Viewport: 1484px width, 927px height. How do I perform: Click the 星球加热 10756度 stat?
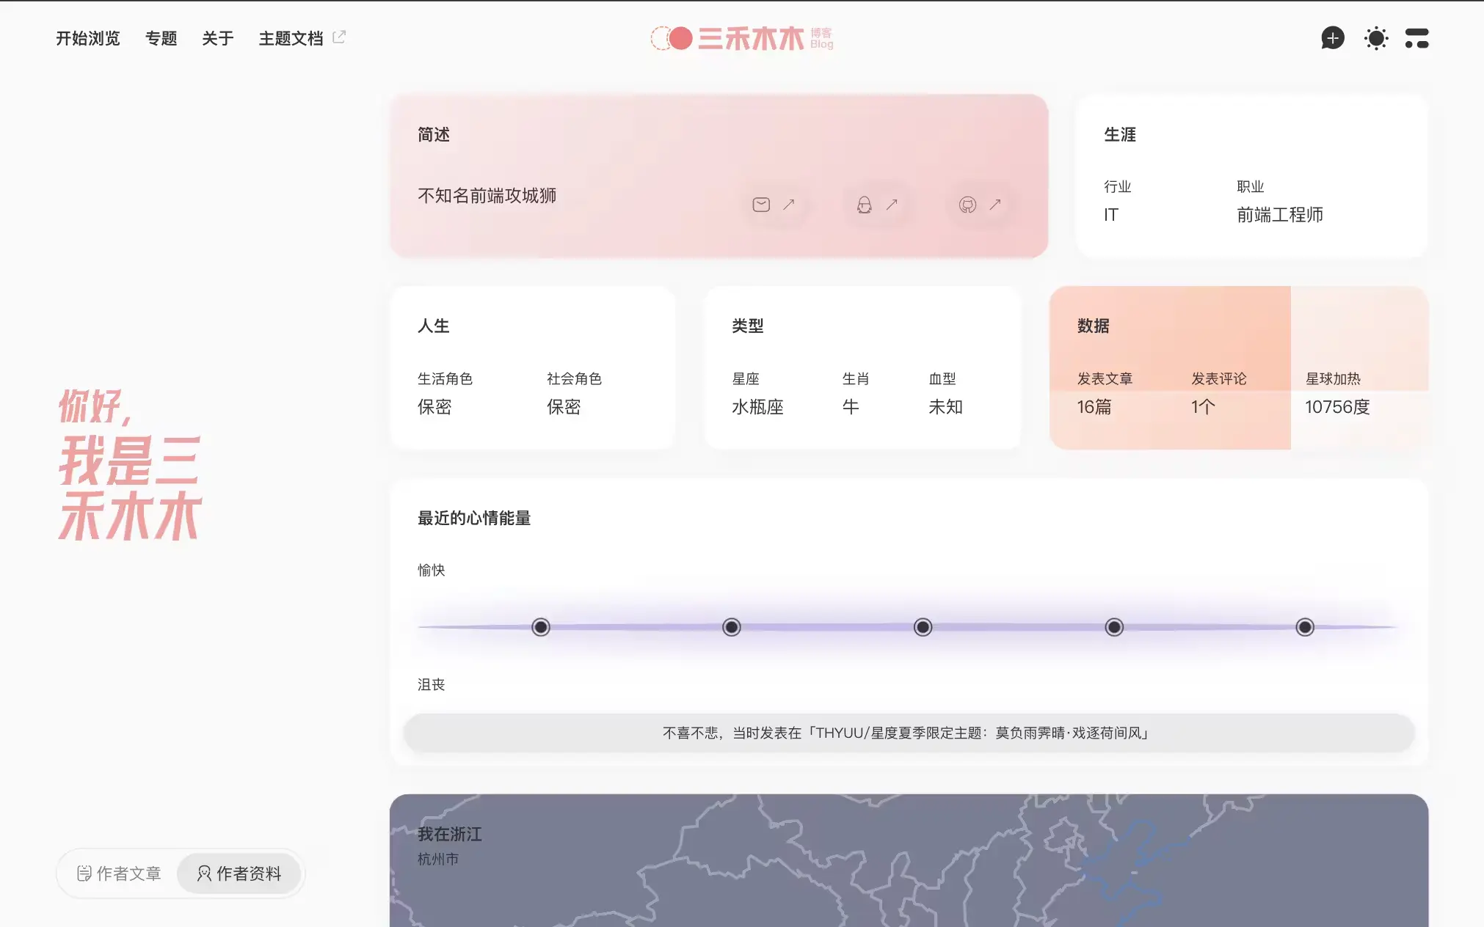click(1336, 406)
